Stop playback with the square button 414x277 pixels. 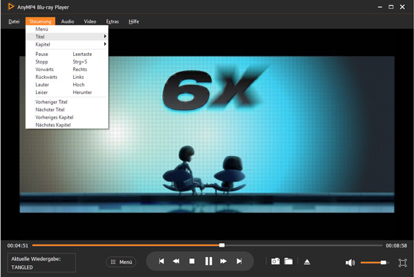coord(192,261)
